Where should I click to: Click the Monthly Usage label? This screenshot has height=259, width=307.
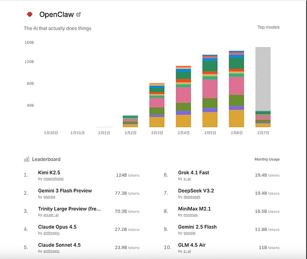click(267, 159)
